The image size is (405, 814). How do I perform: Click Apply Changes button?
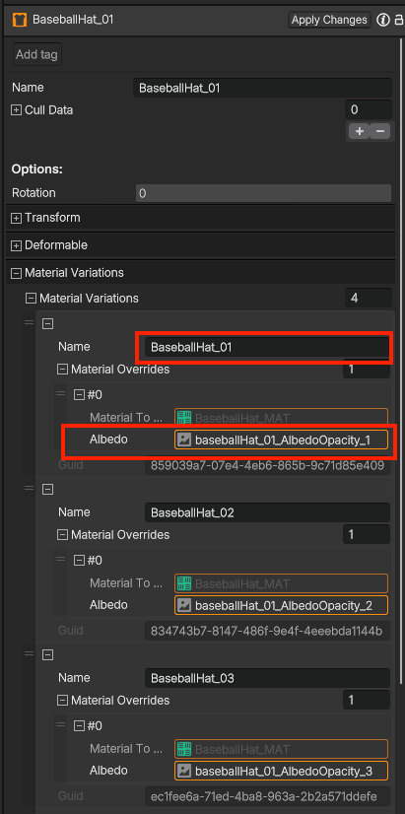(x=329, y=21)
